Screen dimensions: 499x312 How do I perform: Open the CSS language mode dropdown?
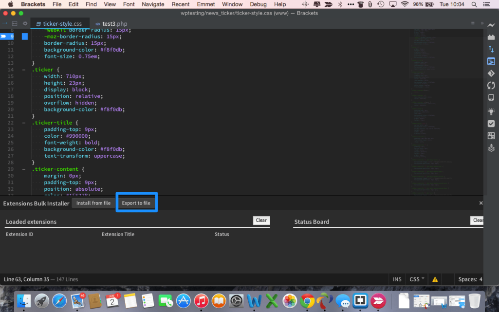coord(416,279)
